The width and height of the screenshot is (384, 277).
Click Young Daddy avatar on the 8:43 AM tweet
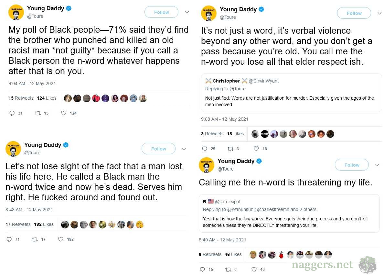point(13,149)
